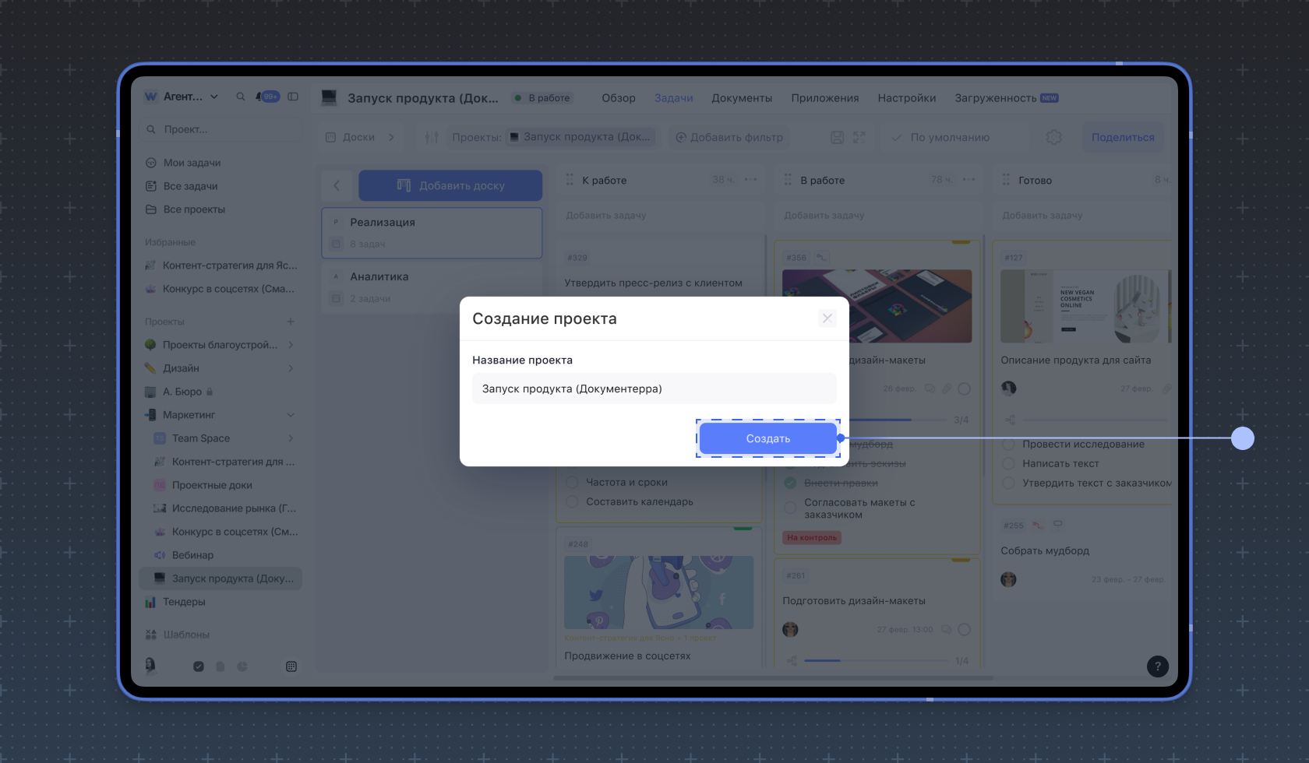Expand the workspace name dropdown
The height and width of the screenshot is (763, 1309).
(x=214, y=97)
